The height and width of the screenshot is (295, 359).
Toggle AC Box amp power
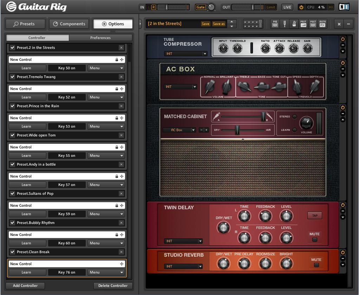pyautogui.click(x=342, y=63)
